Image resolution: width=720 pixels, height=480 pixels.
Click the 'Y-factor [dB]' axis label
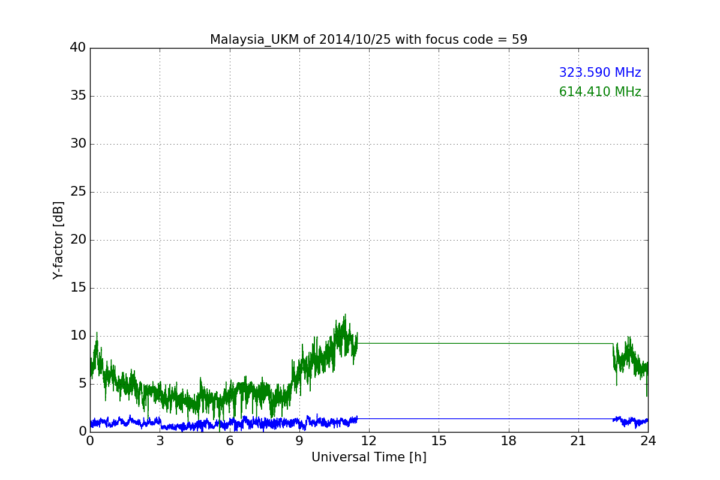point(58,240)
